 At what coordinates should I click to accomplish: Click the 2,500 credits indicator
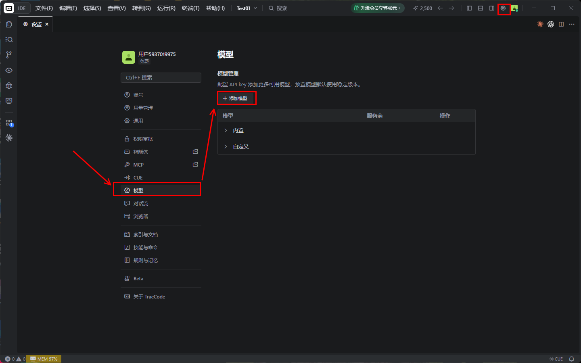click(x=422, y=8)
